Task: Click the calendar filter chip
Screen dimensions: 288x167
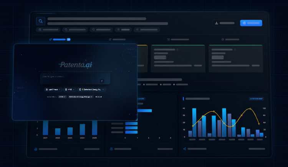Action: coord(48,29)
